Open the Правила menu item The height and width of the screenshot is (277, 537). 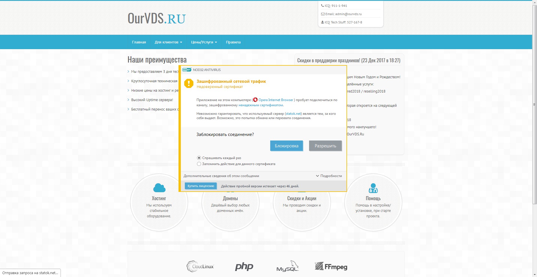[x=233, y=42]
